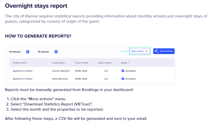Click the How to Generate Reports heading
Screen dimensions: 210x135
pyautogui.click(x=38, y=36)
